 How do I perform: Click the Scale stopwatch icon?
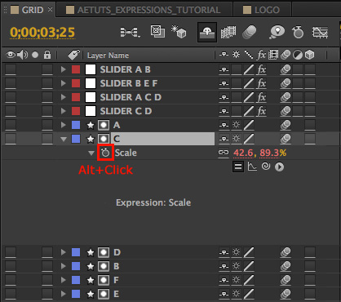pyautogui.click(x=105, y=153)
